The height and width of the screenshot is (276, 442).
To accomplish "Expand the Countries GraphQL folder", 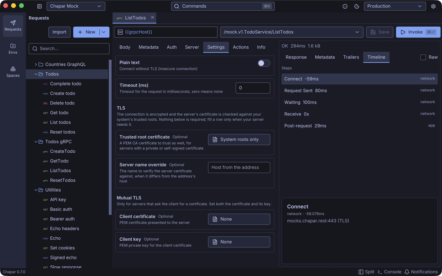I will 36,64.
